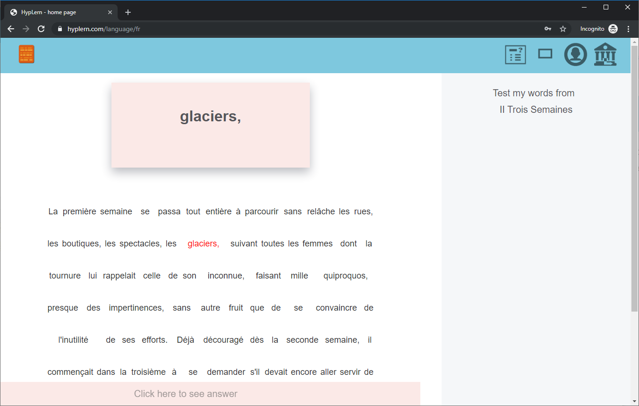Open the library building icon
This screenshot has height=406, width=639.
(x=605, y=54)
